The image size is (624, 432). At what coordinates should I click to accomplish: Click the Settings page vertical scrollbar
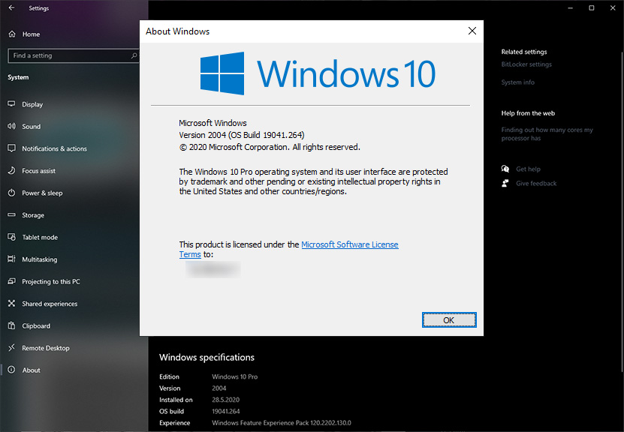pos(622,212)
